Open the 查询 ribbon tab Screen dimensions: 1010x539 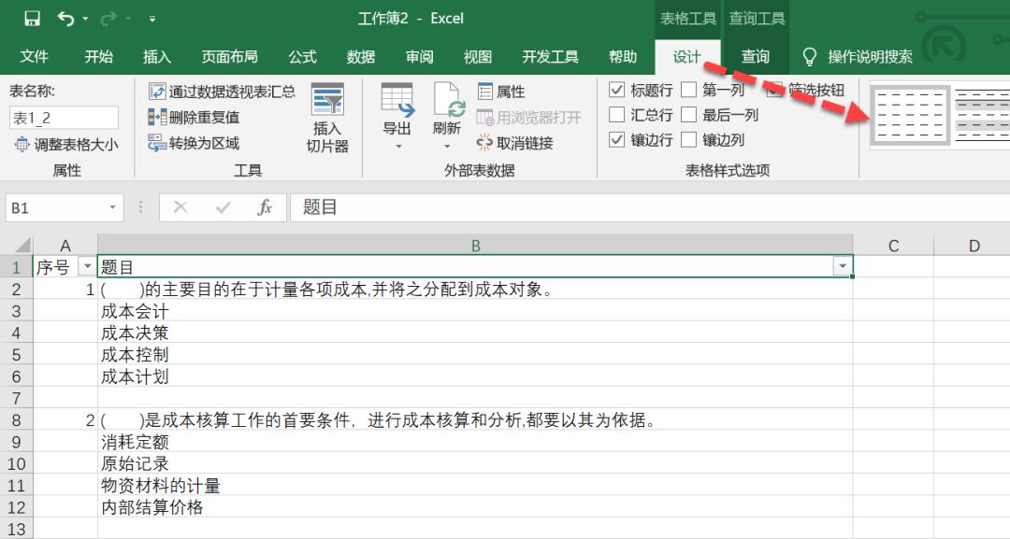755,56
